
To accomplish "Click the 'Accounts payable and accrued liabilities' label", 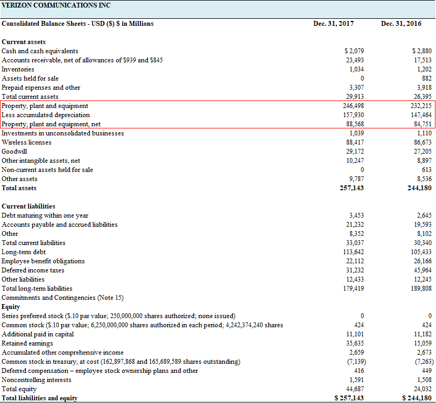I will 60,225.
